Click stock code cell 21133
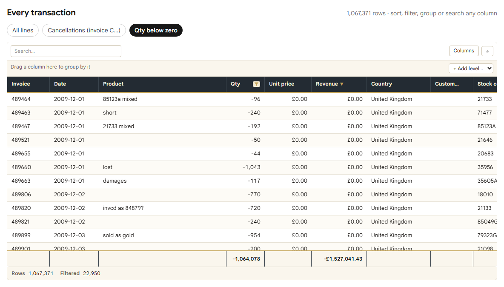 pos(485,208)
